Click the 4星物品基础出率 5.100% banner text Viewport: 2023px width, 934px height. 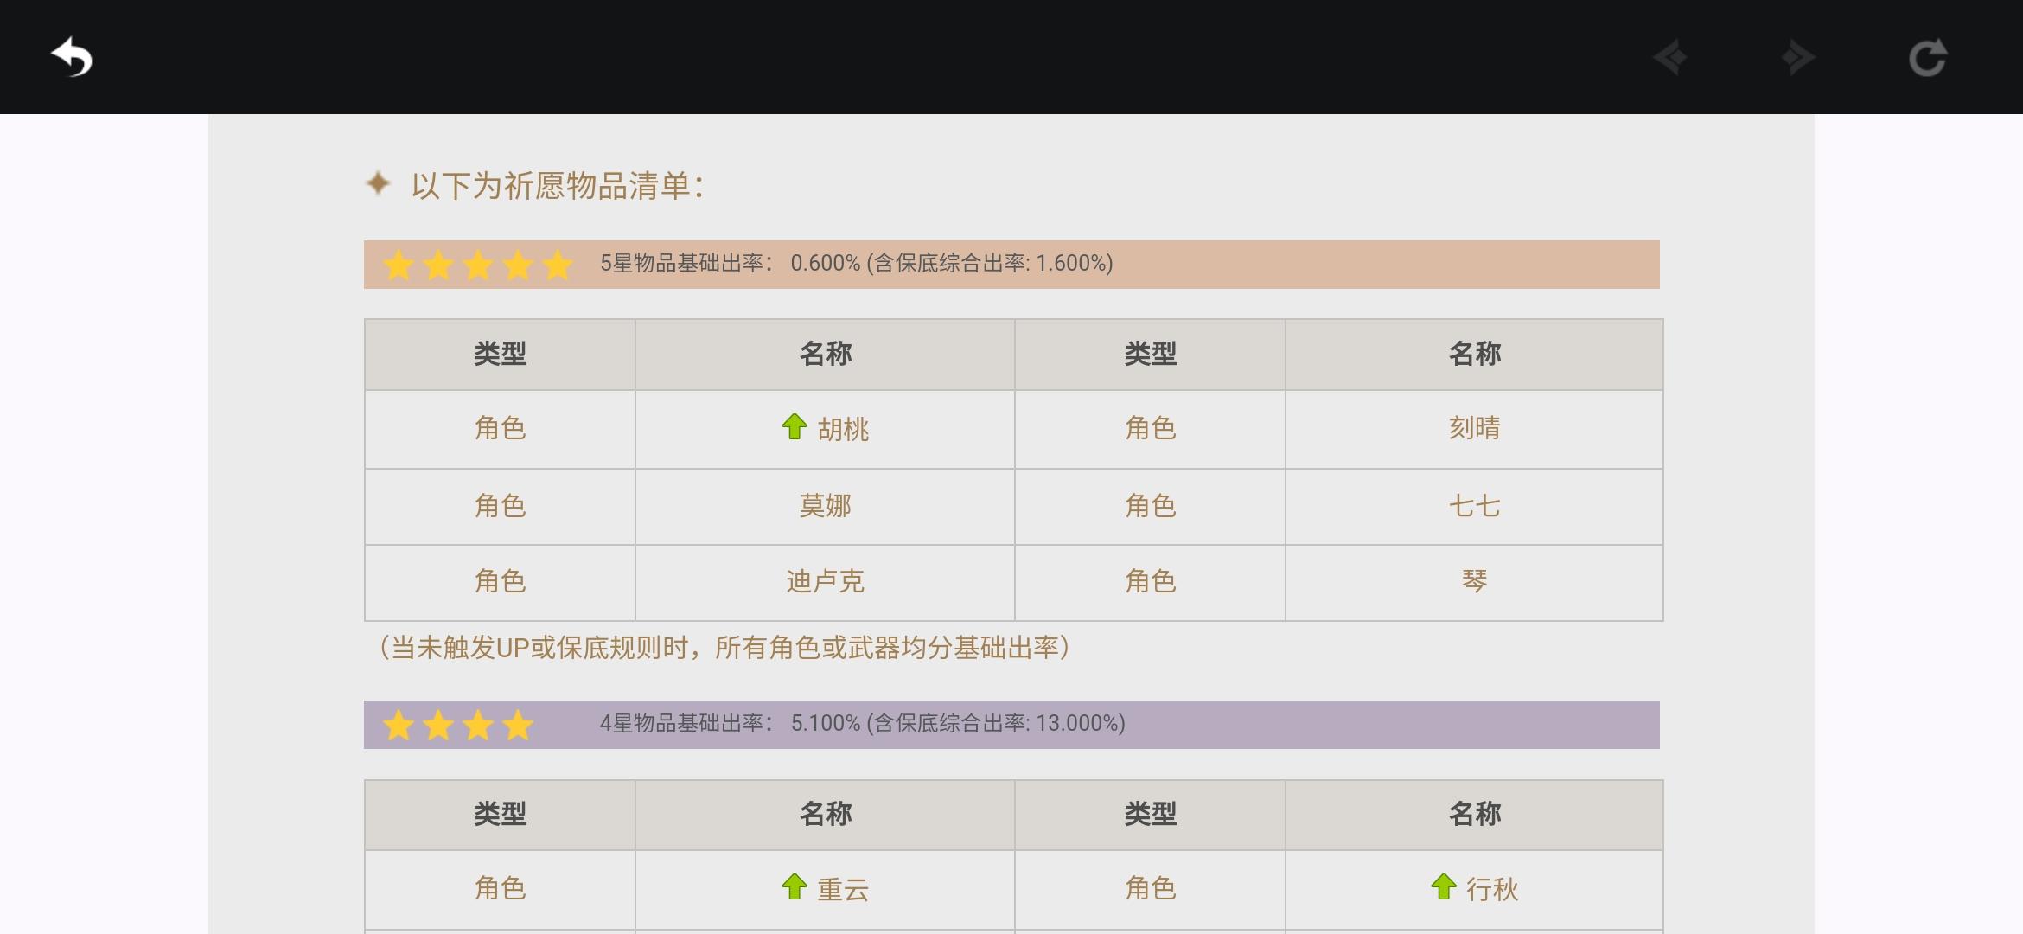862,723
